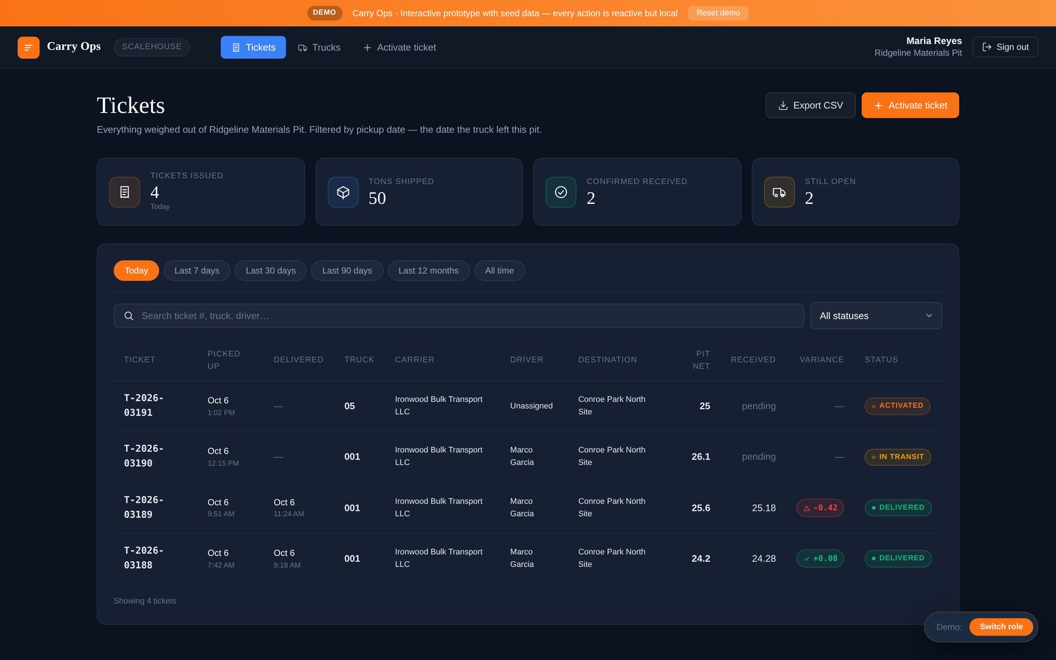Filter tickets to Last 12 months
Image resolution: width=1056 pixels, height=660 pixels.
point(428,271)
